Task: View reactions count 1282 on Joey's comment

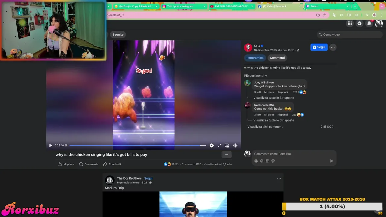Action: 299,92
